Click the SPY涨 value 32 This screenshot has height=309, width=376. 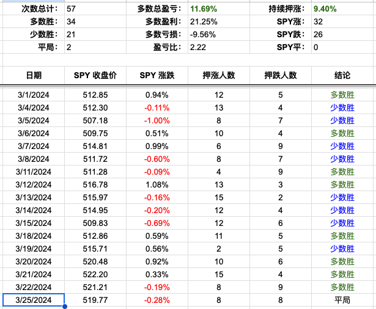coord(342,21)
